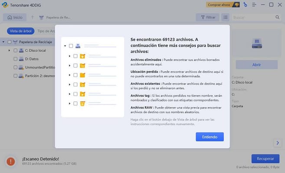Check the C: Disco local checkbox
The height and width of the screenshot is (173, 285).
pyautogui.click(x=16, y=51)
